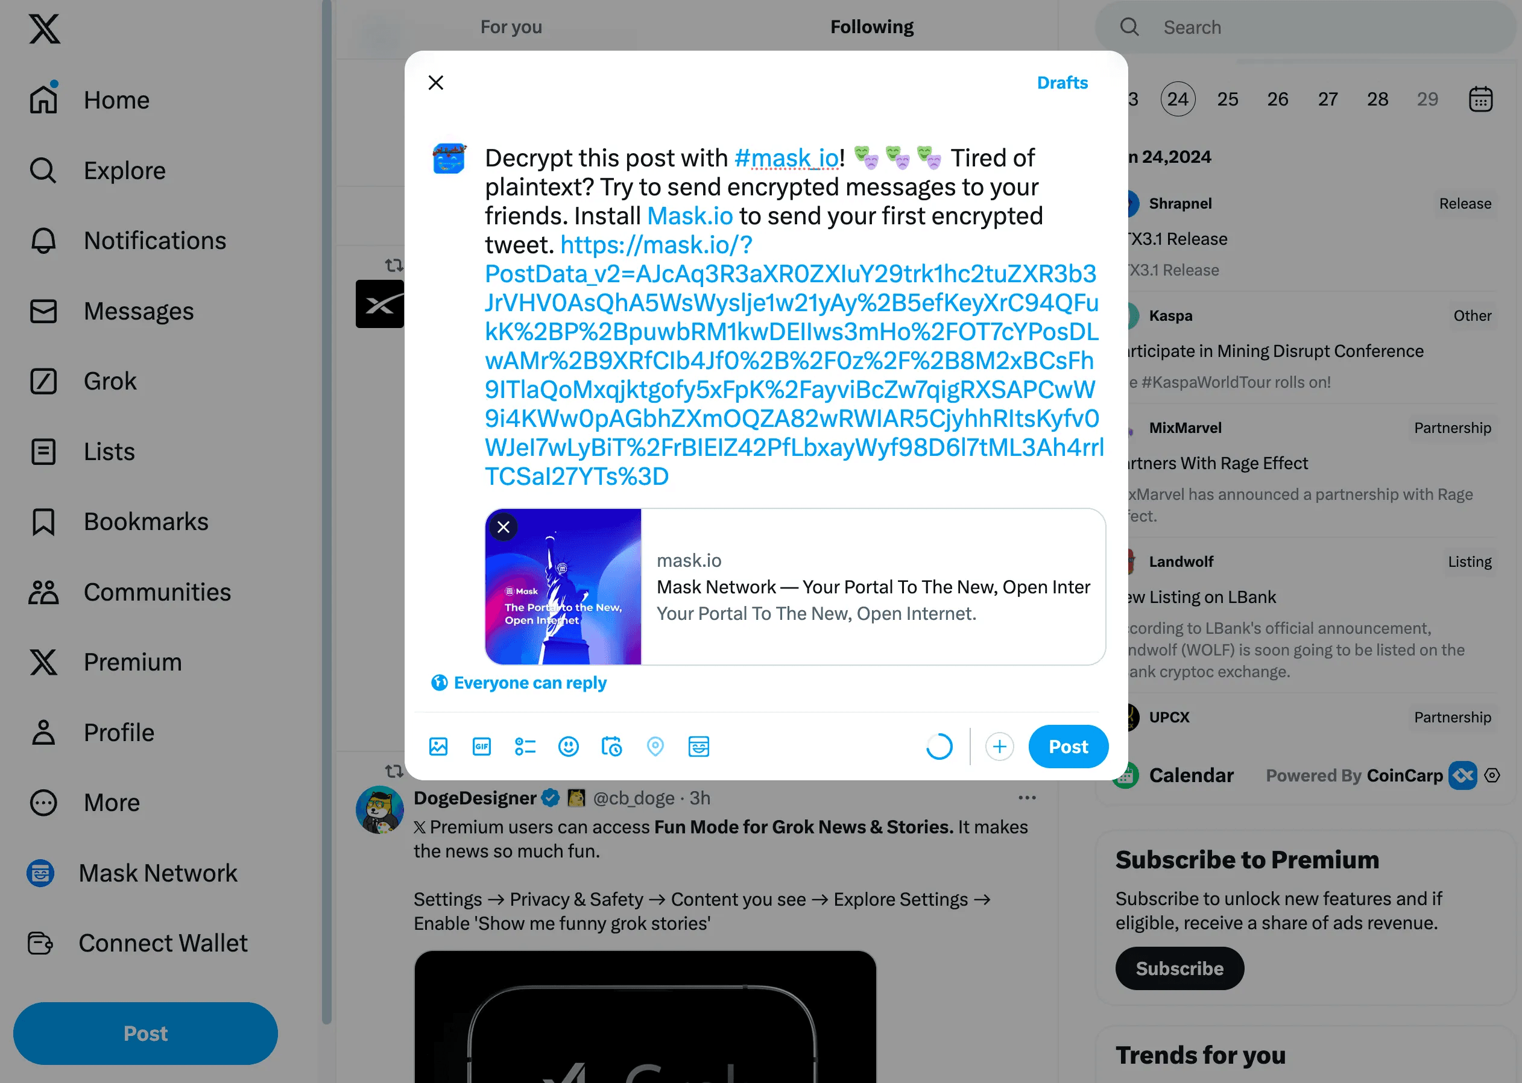Tag location with the pin icon

[x=655, y=747]
